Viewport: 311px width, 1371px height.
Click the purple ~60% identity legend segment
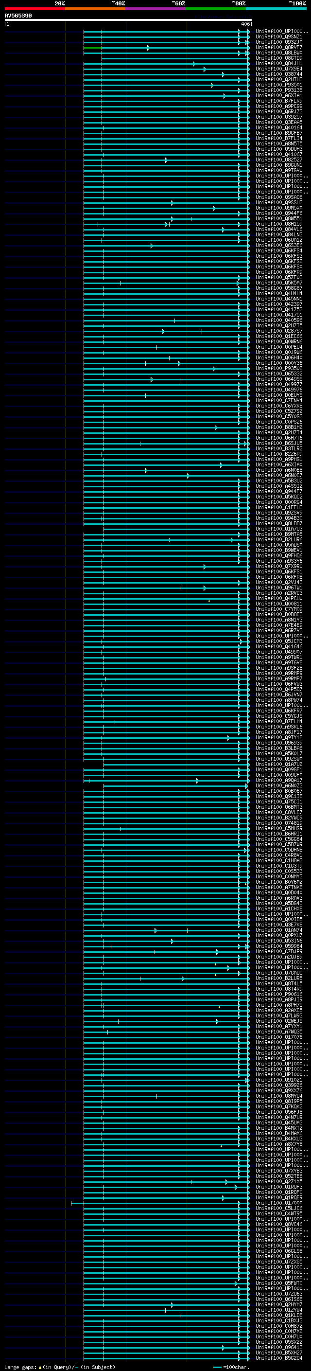click(x=156, y=9)
